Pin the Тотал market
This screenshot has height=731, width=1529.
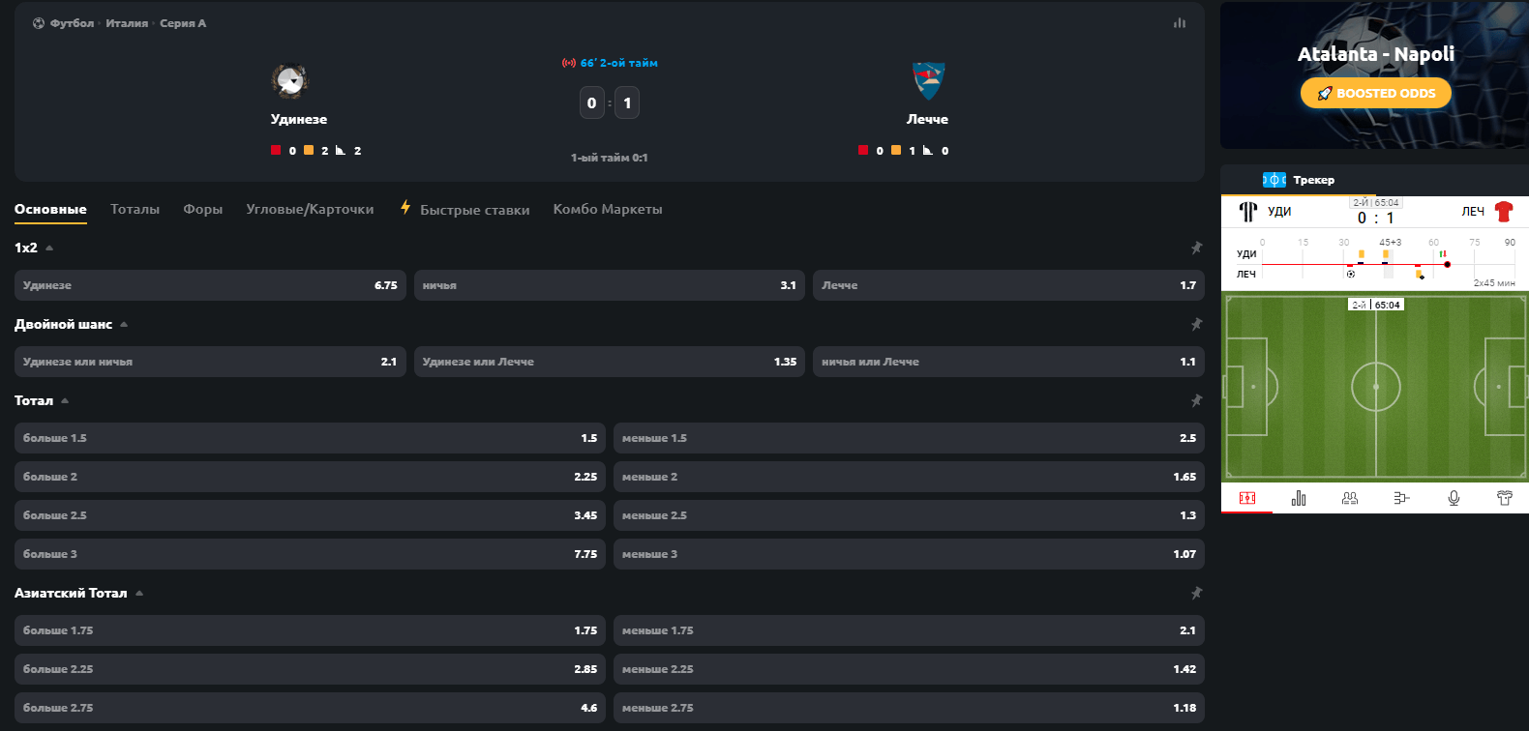[x=1196, y=400]
